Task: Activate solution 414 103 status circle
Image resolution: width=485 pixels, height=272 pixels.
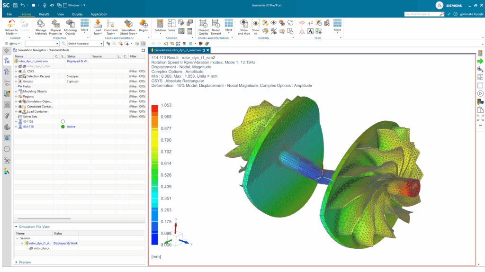Action: coord(63,122)
